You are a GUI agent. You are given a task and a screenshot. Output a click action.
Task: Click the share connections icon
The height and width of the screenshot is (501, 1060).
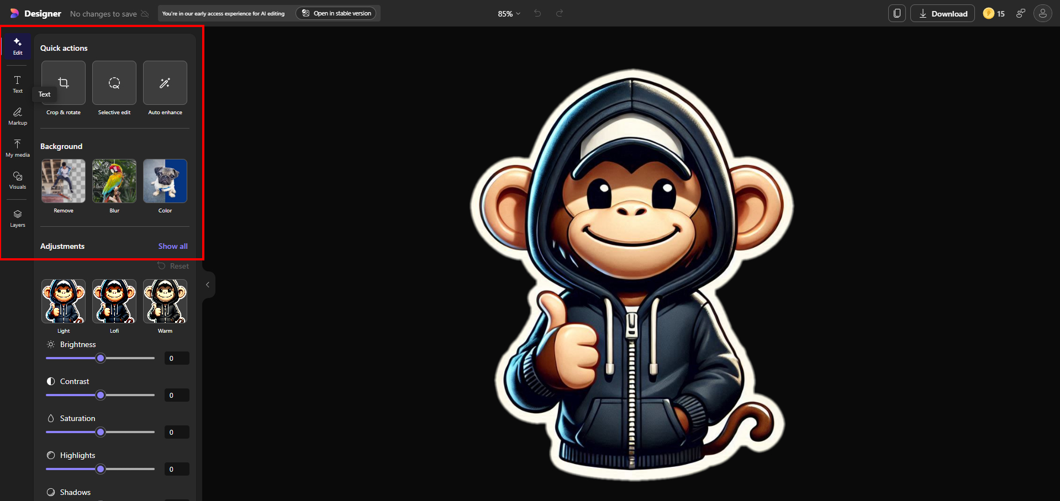pyautogui.click(x=1021, y=14)
